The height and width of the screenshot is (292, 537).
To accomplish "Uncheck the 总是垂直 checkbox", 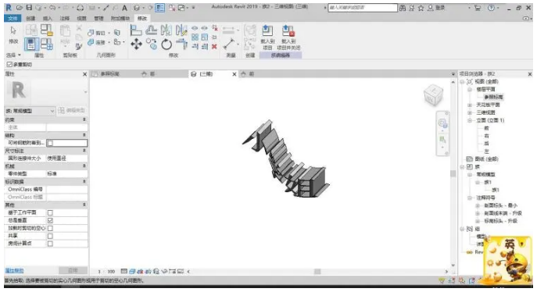I will 50,220.
